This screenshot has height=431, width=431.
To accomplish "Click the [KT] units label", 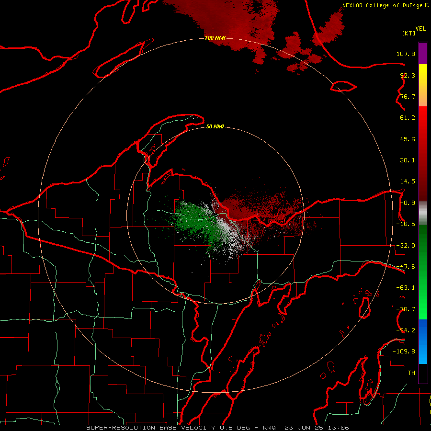I will 408,33.
